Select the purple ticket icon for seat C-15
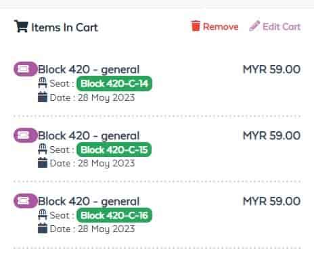Viewport: 314px width, 253px height. tap(25, 135)
